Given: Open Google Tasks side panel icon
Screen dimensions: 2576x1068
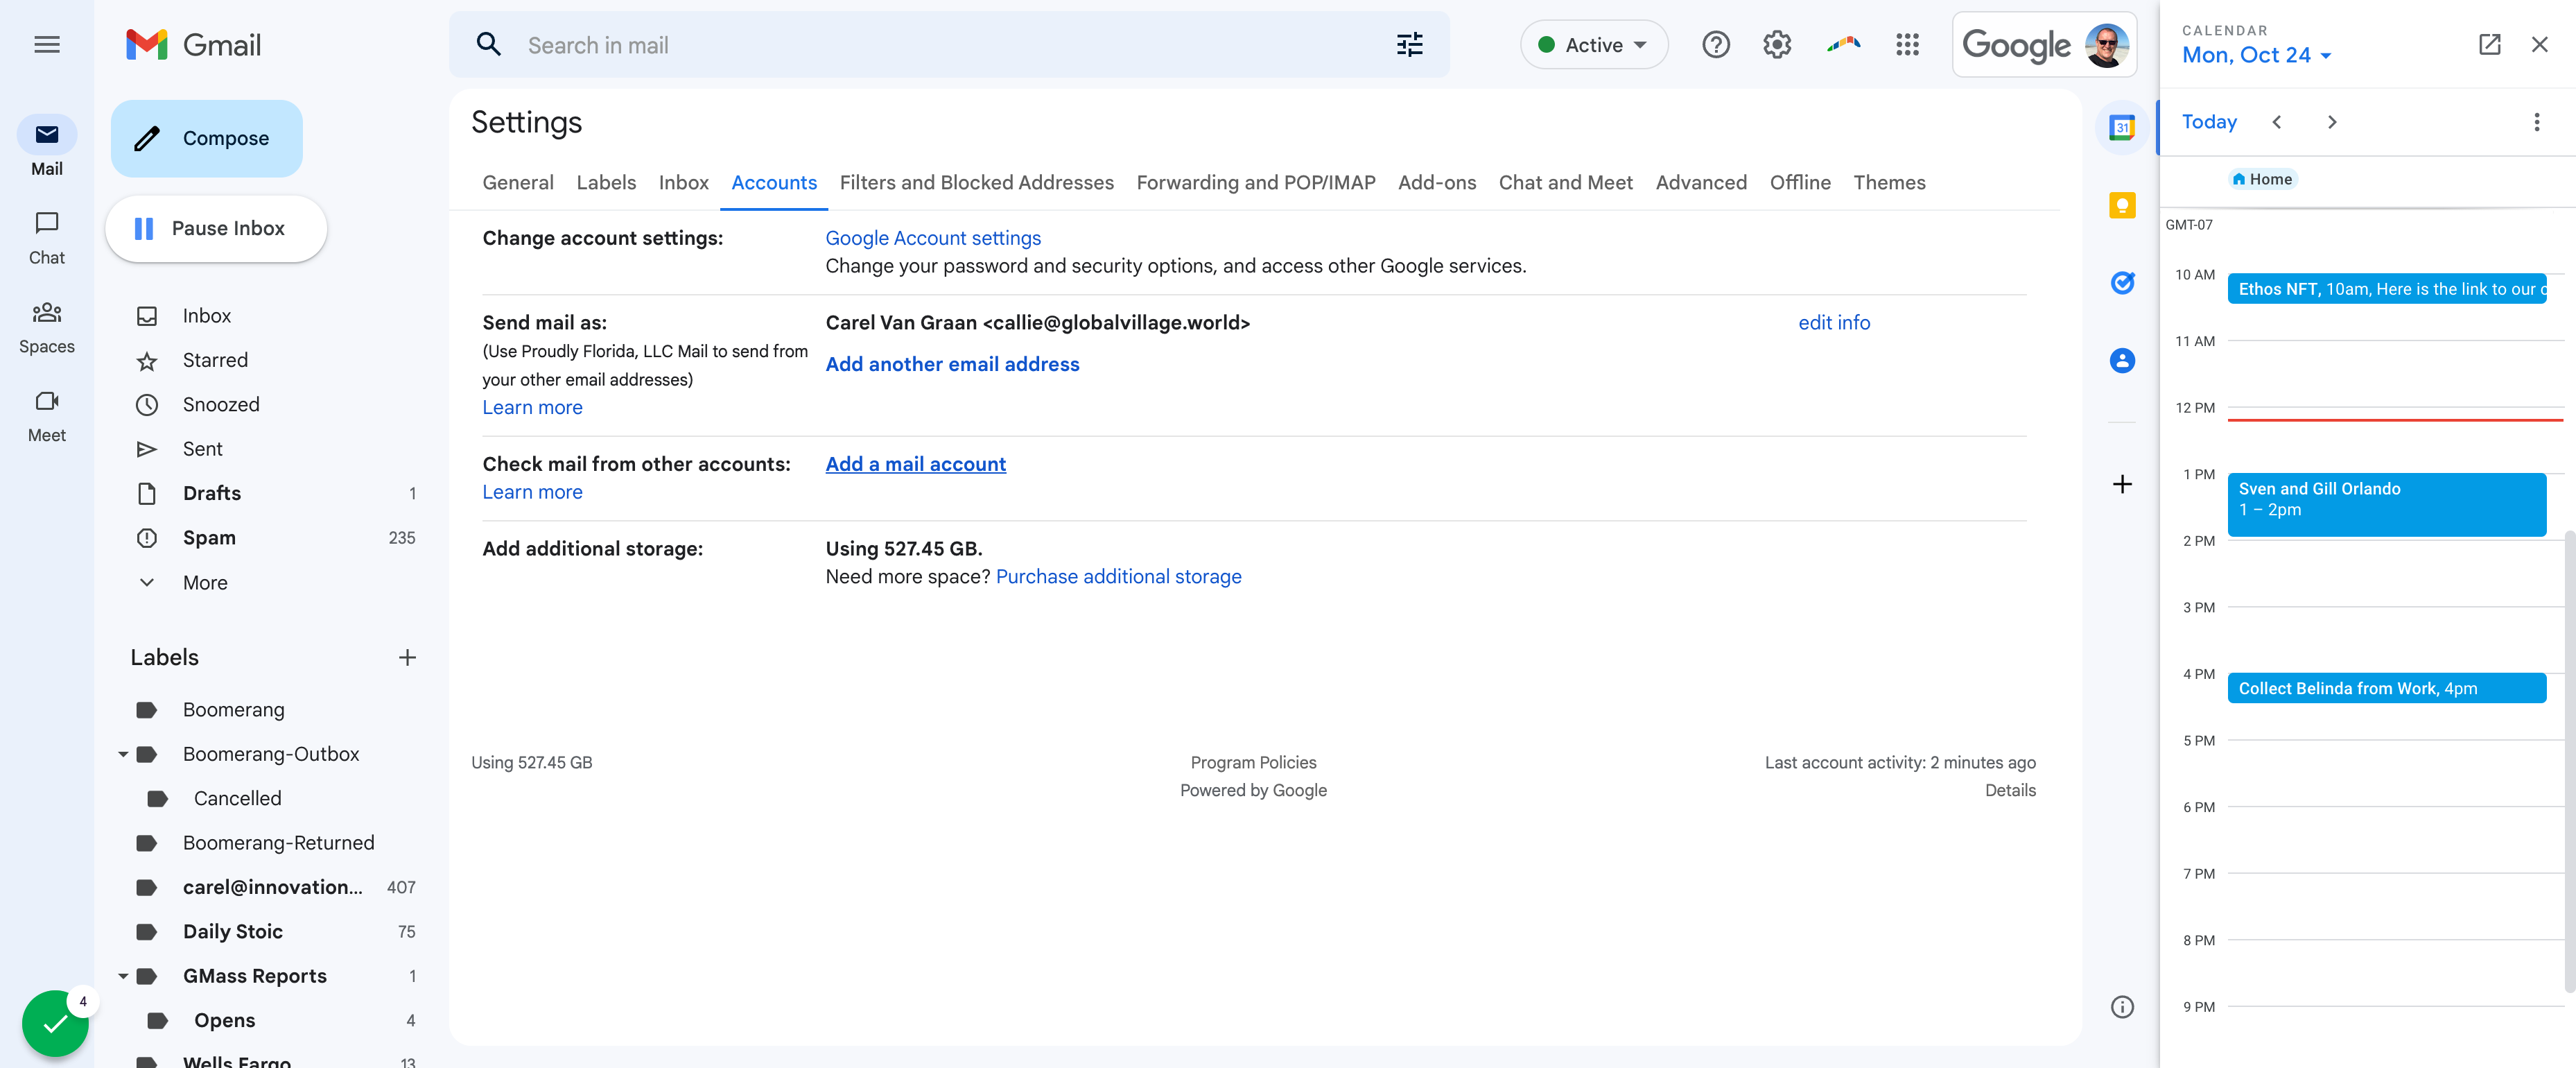Looking at the screenshot, I should (2121, 283).
